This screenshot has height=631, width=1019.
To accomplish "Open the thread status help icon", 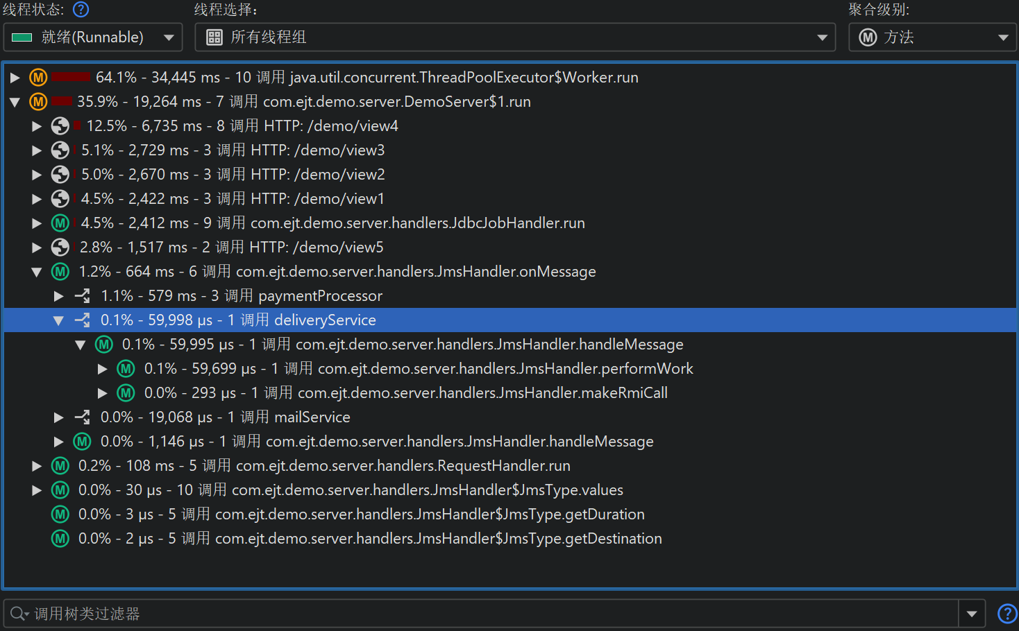I will click(x=81, y=10).
